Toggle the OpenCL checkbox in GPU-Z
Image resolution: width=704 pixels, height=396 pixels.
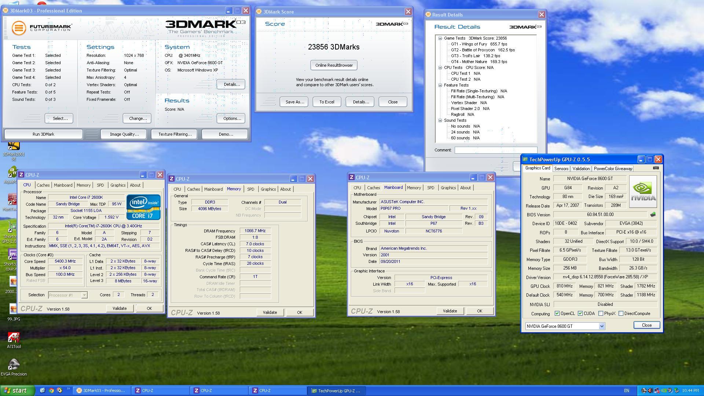557,313
